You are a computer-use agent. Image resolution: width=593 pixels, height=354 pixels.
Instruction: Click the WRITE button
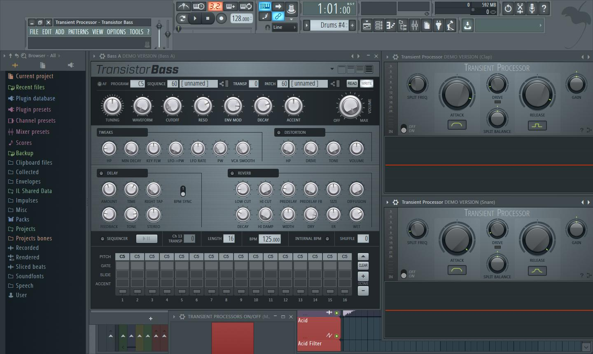click(367, 84)
